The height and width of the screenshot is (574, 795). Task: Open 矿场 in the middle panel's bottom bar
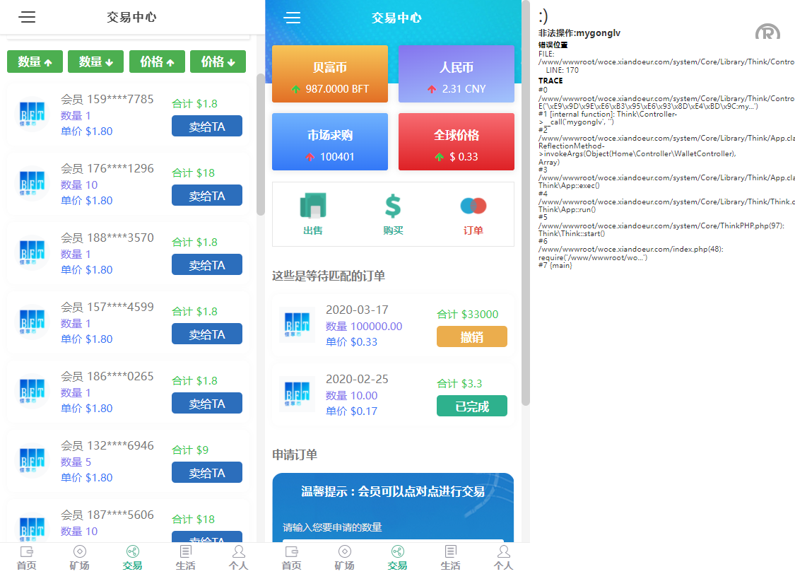click(x=345, y=557)
